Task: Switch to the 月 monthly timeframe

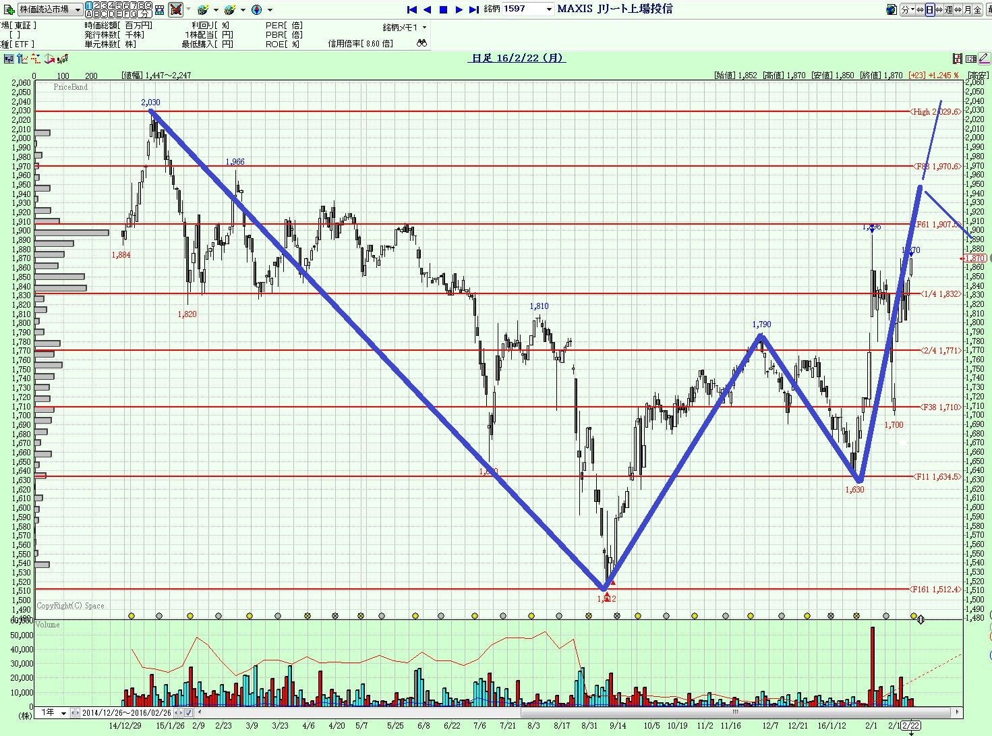Action: [x=968, y=9]
